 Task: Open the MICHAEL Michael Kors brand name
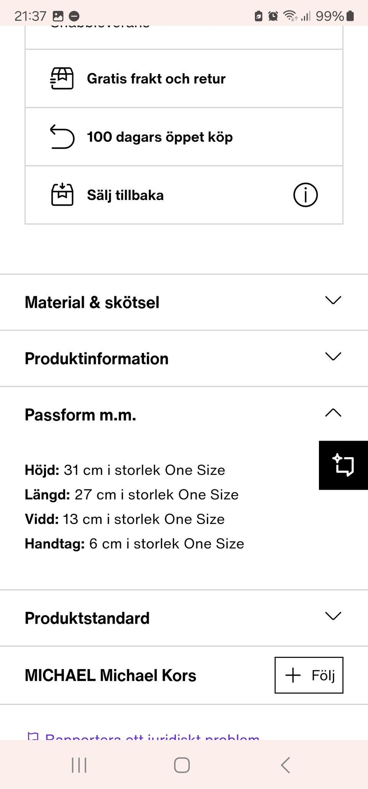coord(110,676)
